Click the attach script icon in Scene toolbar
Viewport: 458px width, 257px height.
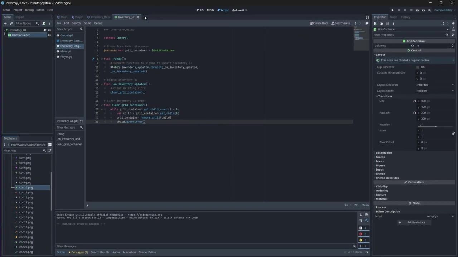[44, 23]
